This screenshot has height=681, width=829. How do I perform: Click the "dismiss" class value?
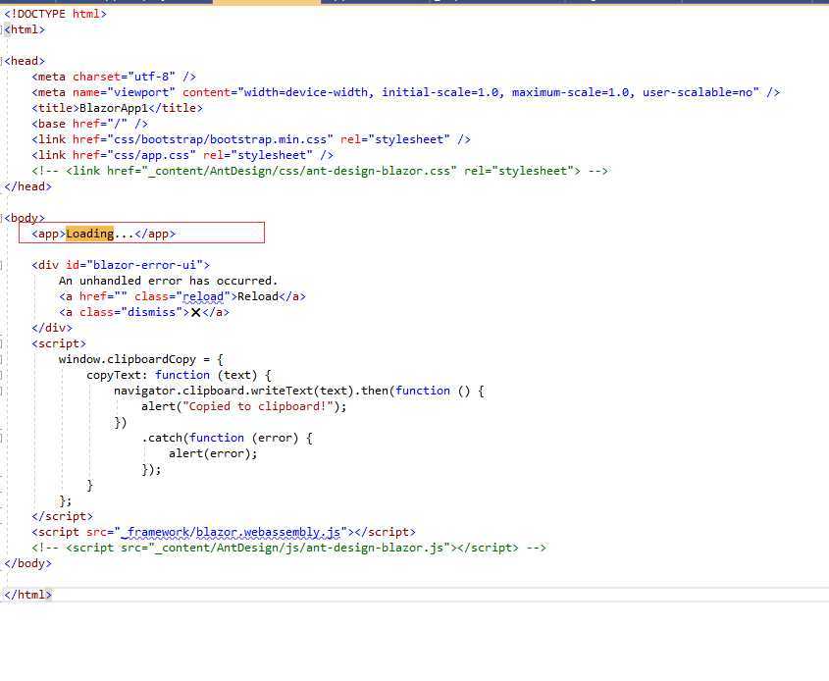coord(152,312)
